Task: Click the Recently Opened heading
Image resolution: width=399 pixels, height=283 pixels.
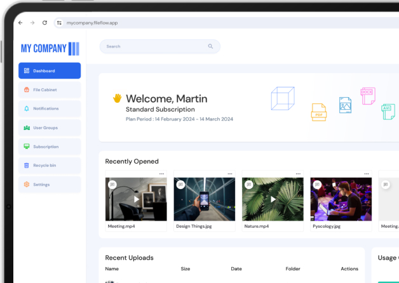Action: click(x=132, y=161)
